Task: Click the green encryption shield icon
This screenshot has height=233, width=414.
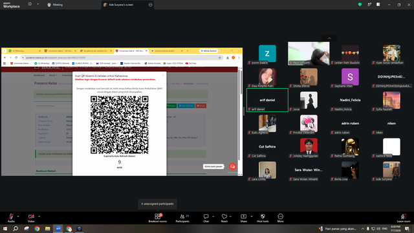Action: click(x=360, y=5)
